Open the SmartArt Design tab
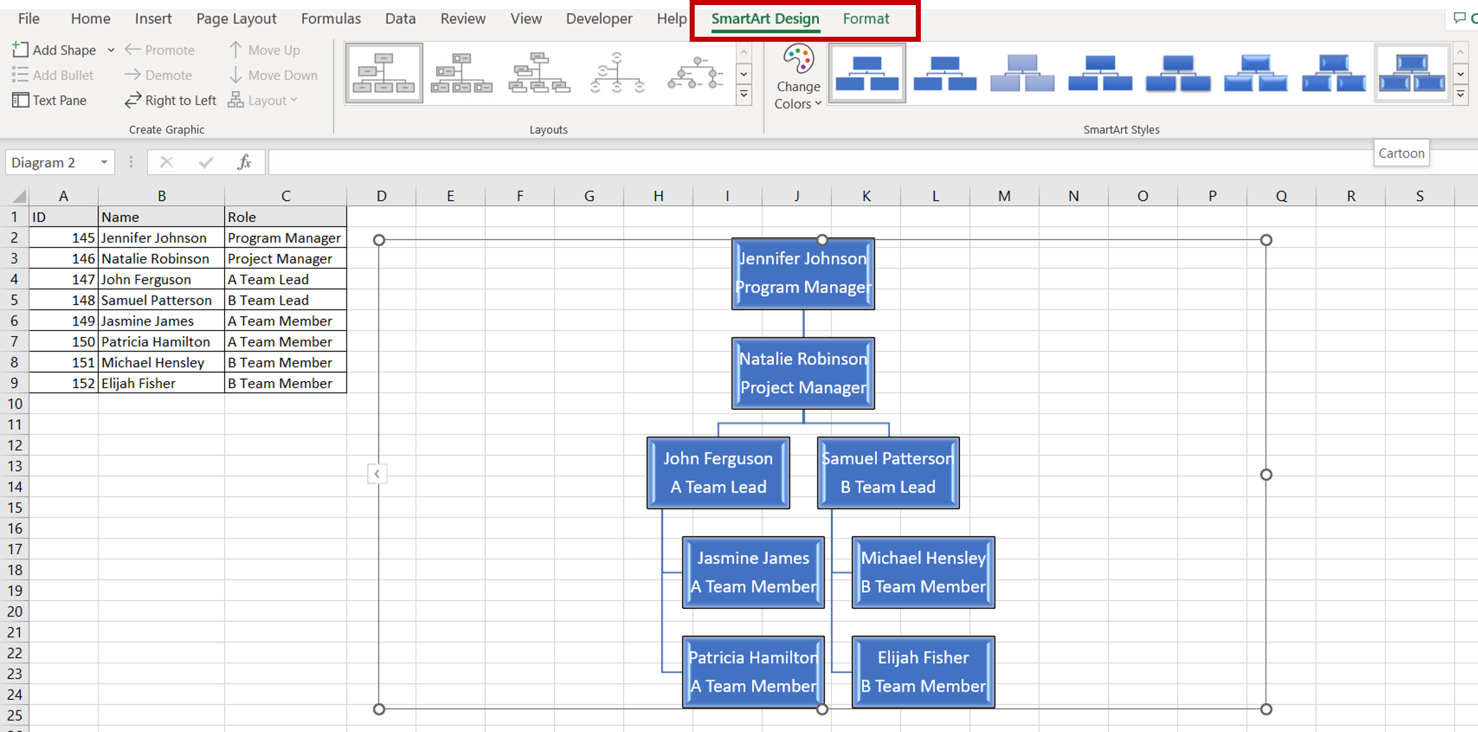1478x732 pixels. click(765, 19)
